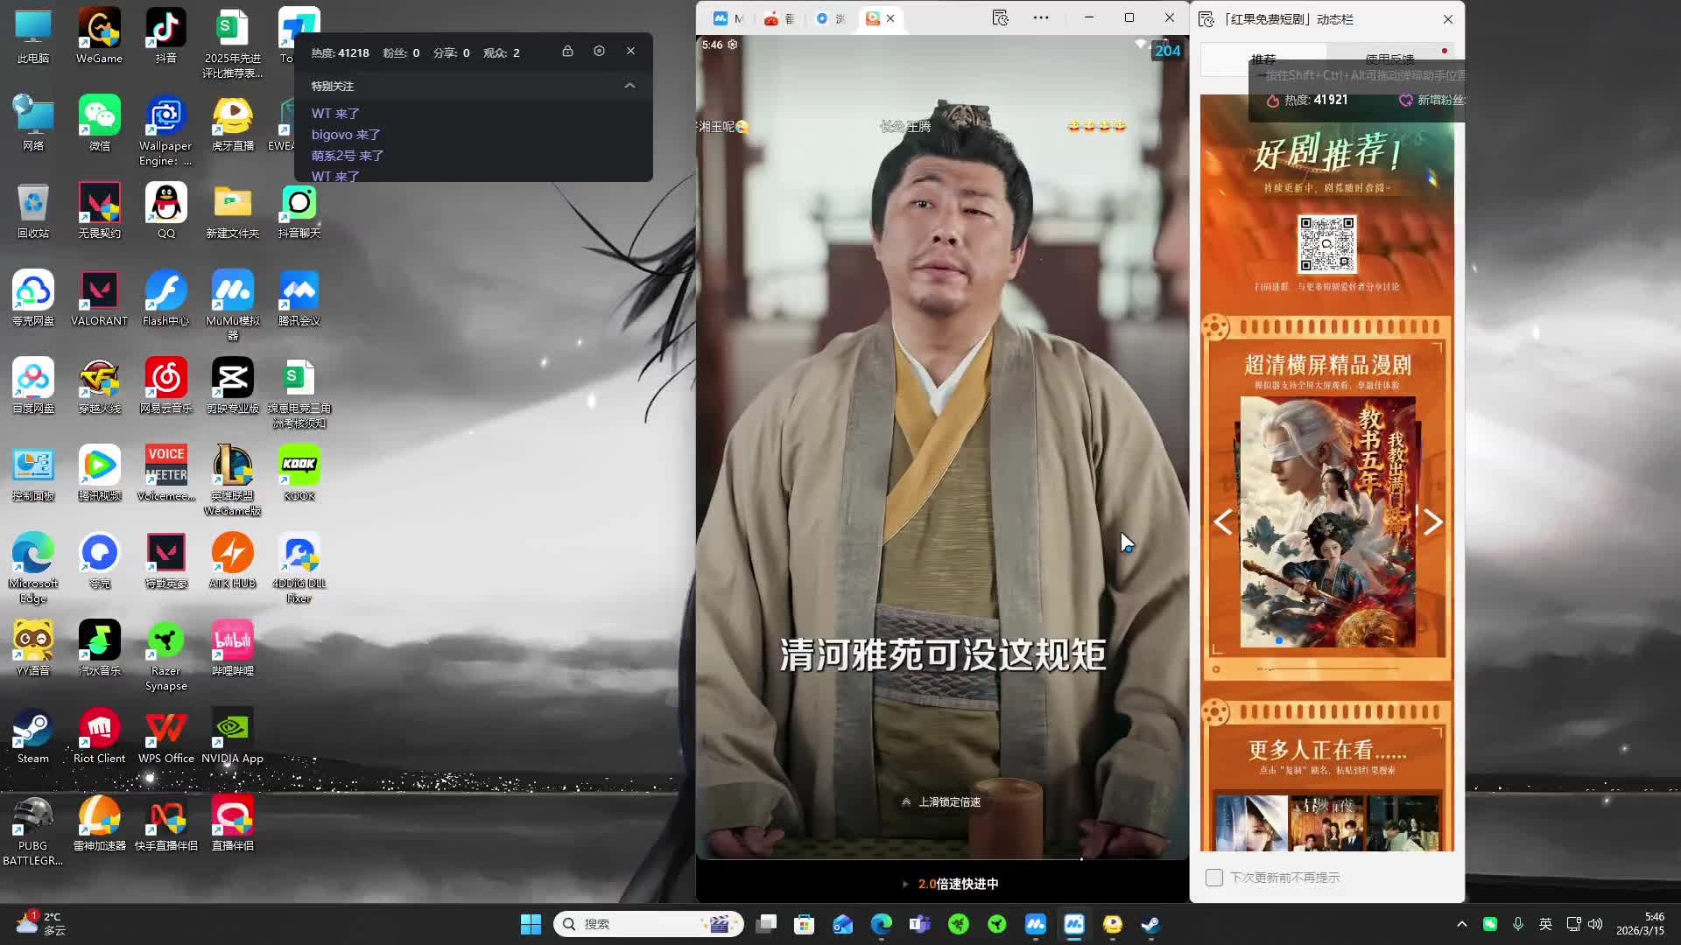Image resolution: width=1681 pixels, height=945 pixels.
Task: Collapse the 特别关注 section
Action: [629, 86]
